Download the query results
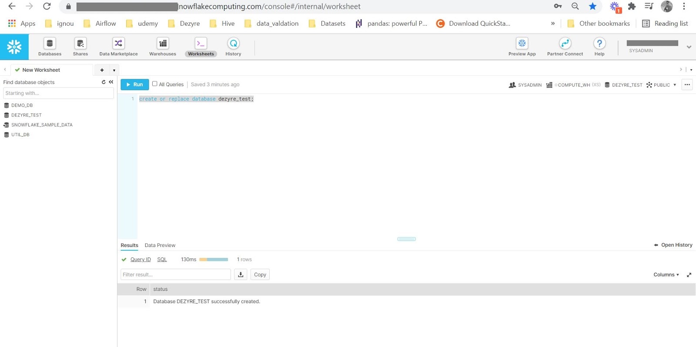The image size is (696, 347). pos(241,274)
